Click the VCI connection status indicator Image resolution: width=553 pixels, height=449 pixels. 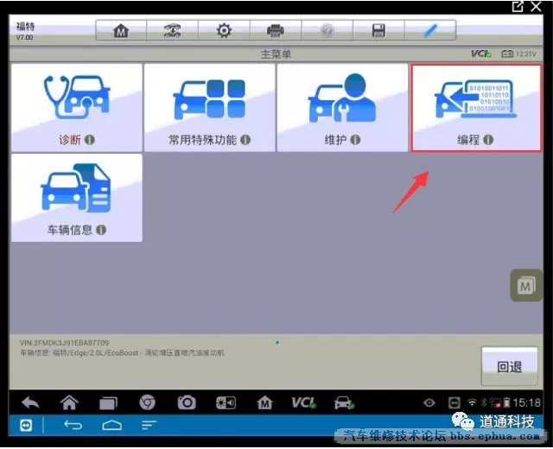pos(481,54)
